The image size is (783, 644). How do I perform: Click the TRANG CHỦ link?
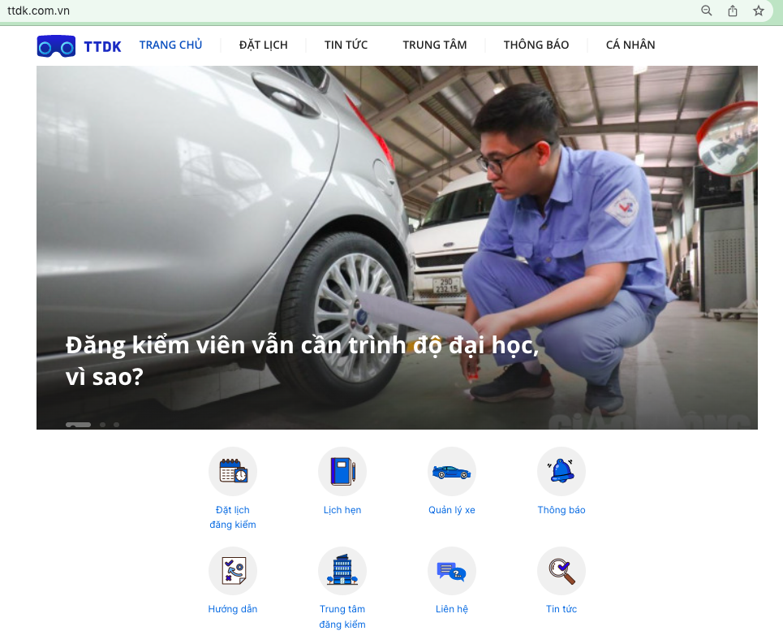[x=170, y=45]
